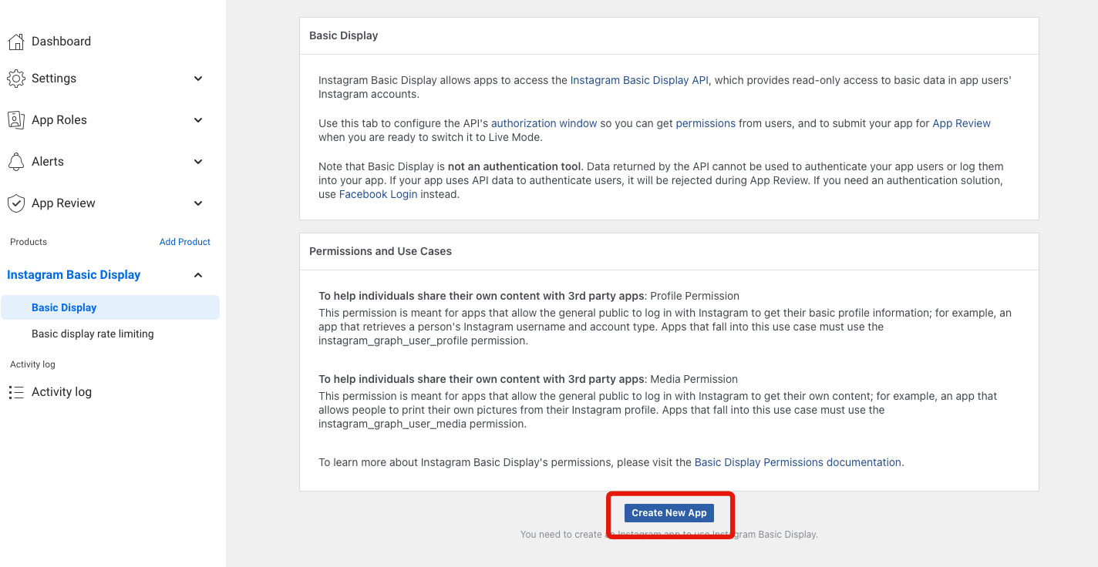The width and height of the screenshot is (1098, 567).
Task: Select Basic Display in the sidebar
Action: click(62, 307)
